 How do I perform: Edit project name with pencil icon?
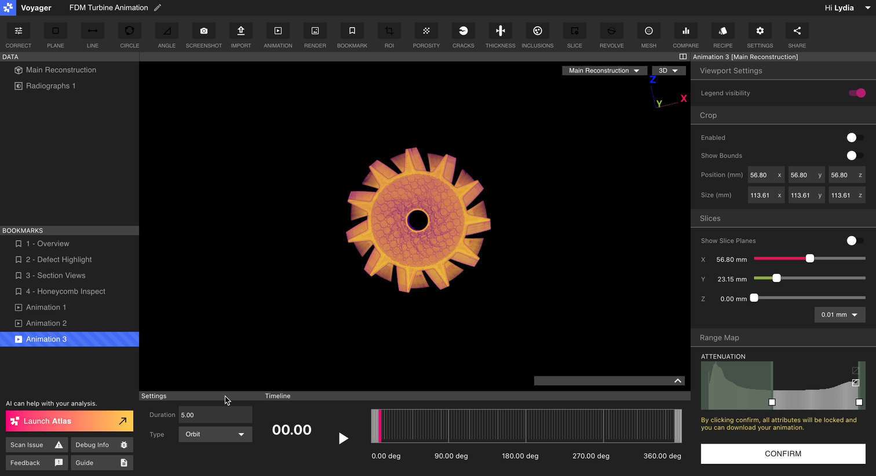click(158, 8)
